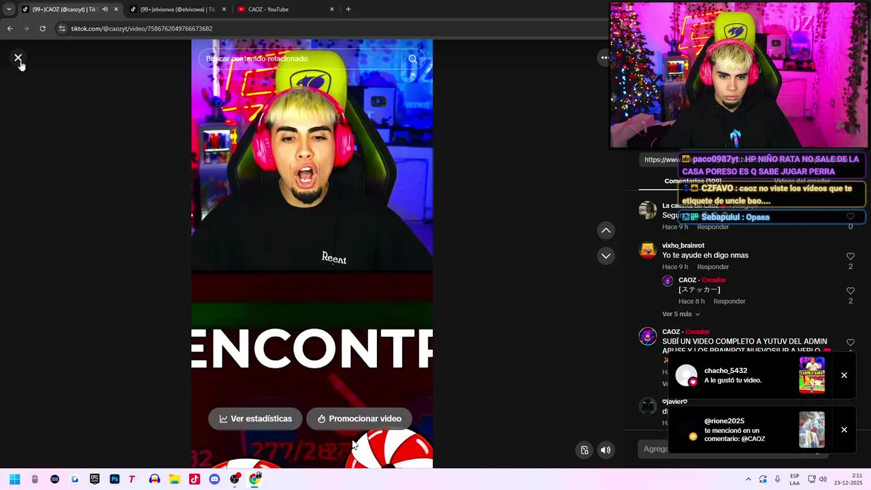Screen dimensions: 871x490
Task: Open ESP LAA language switcher
Action: click(x=795, y=479)
